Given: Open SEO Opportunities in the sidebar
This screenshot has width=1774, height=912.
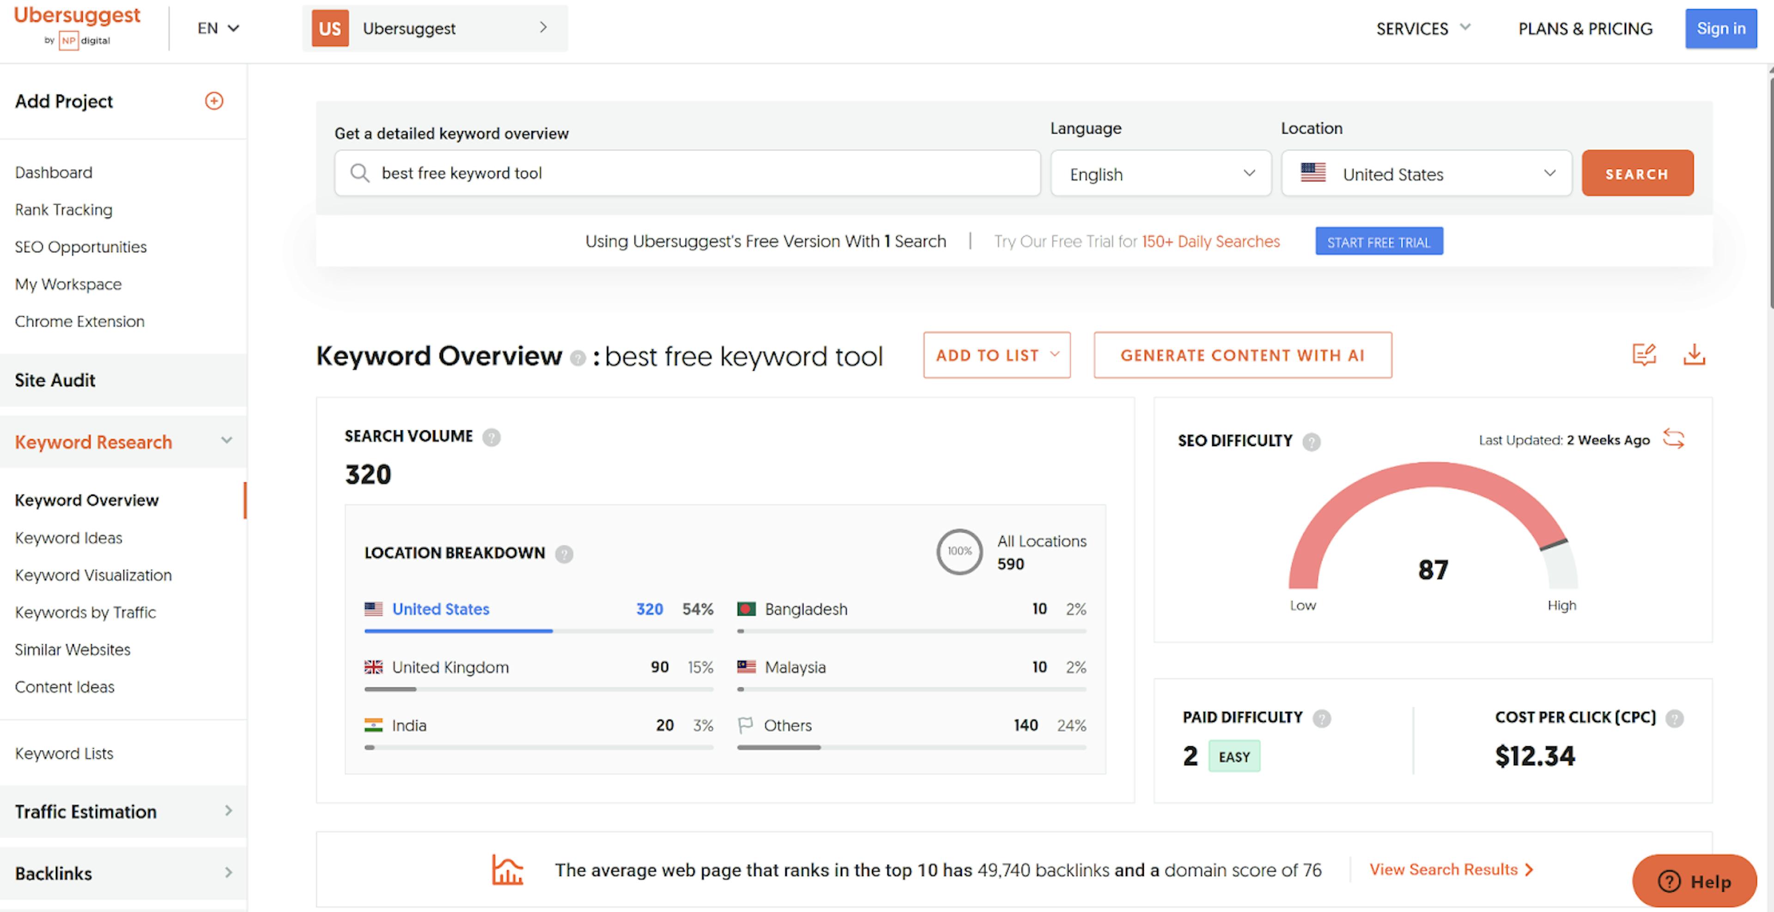Looking at the screenshot, I should click(x=80, y=247).
